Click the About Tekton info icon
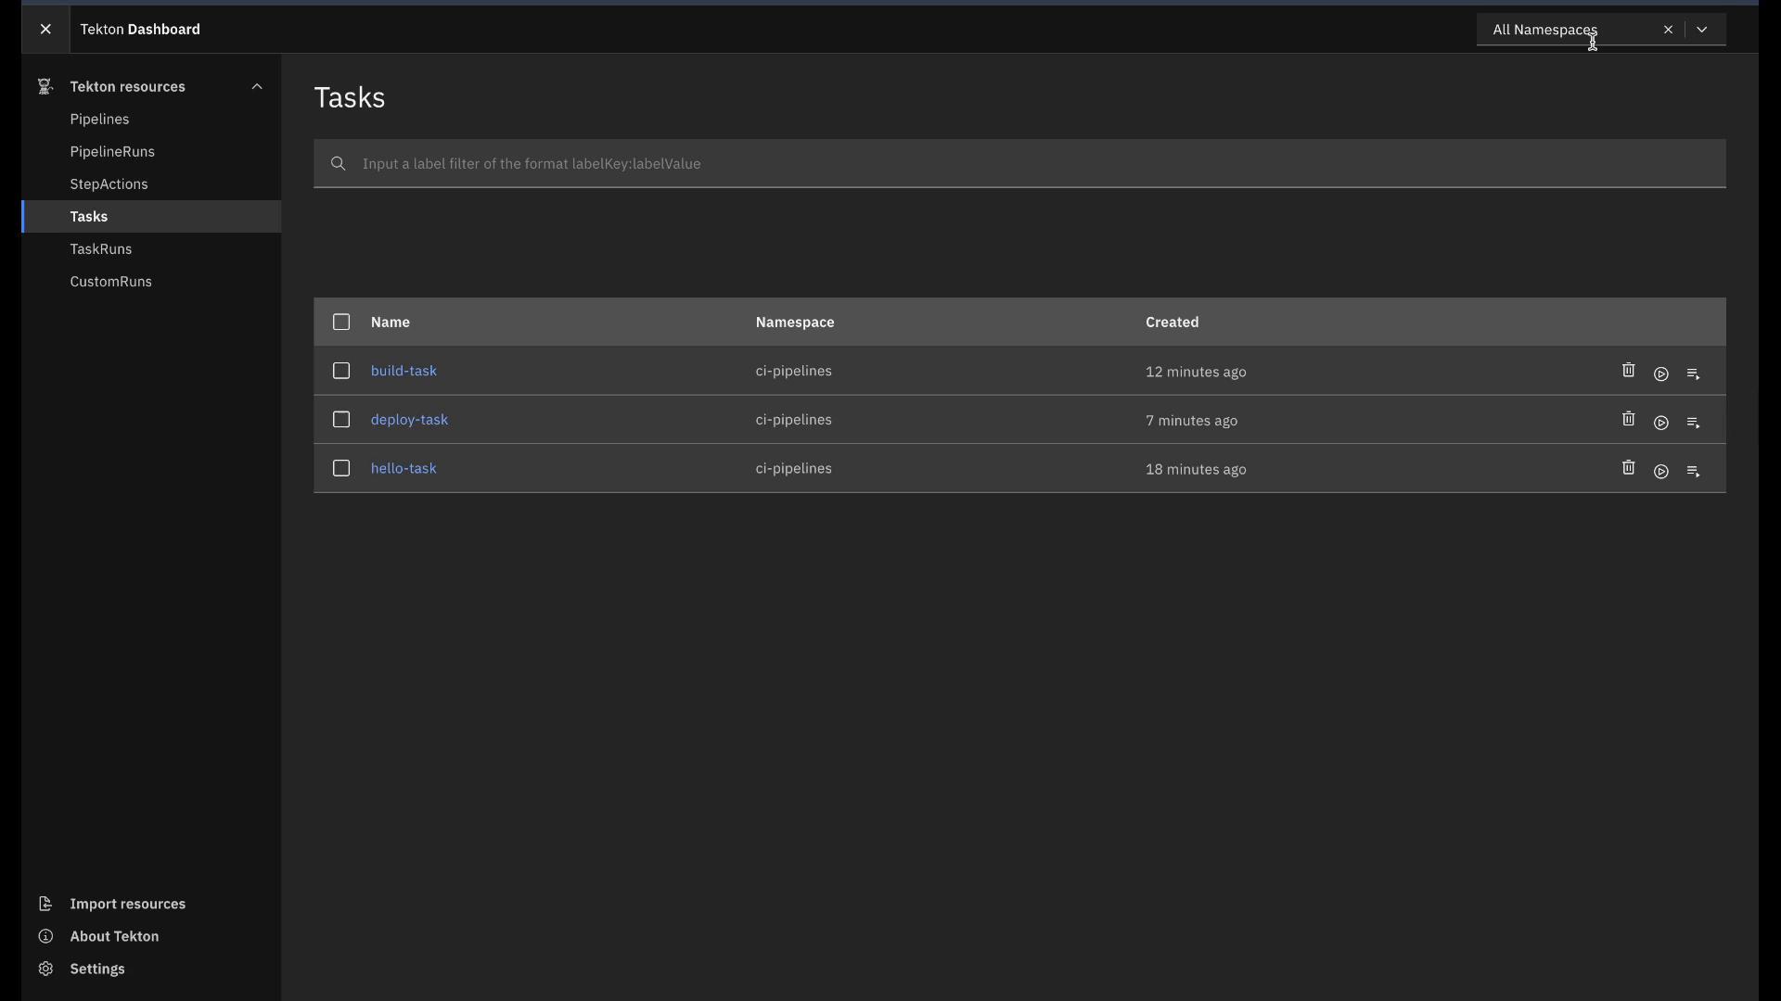1781x1001 pixels. [x=45, y=936]
